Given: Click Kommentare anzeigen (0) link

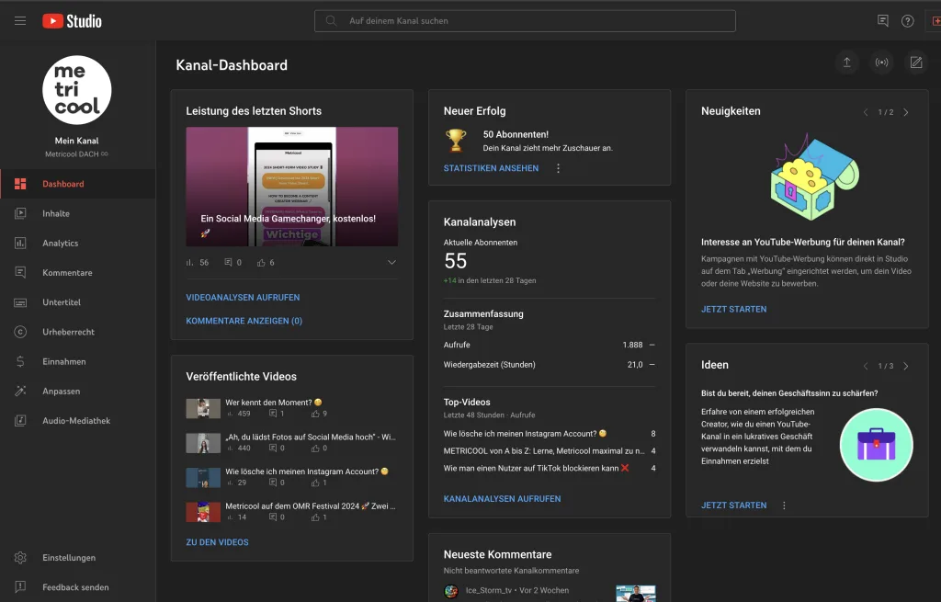Looking at the screenshot, I should 244,321.
